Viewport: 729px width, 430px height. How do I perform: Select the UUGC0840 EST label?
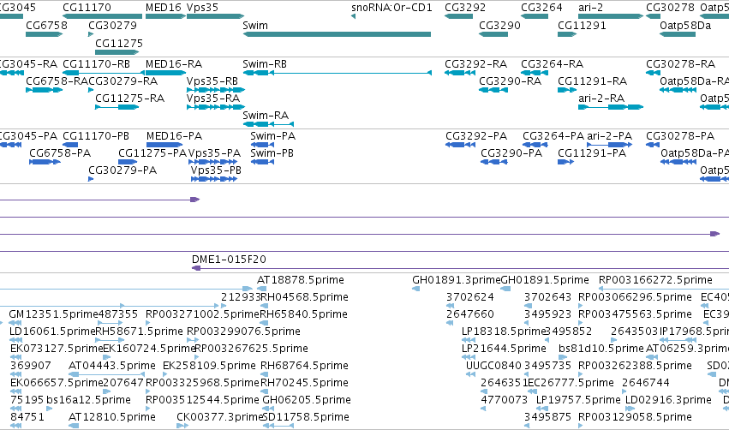[493, 366]
